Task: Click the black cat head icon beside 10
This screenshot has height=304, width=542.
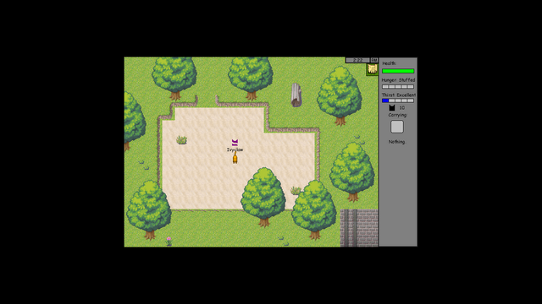Action: [392, 108]
